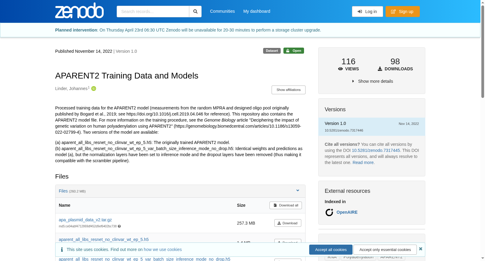Viewport: 485px width, 261px height.
Task: Click the download icon beside DOWNLOADS
Action: [380, 69]
